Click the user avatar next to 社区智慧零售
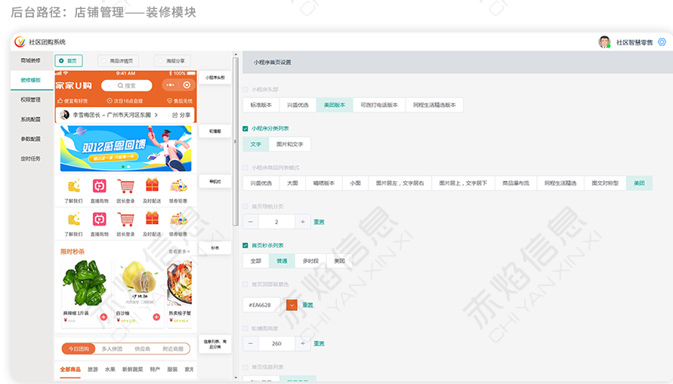This screenshot has width=673, height=384. (604, 42)
